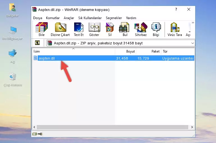Open the Seçenekler menu
The height and width of the screenshot is (143, 216).
click(114, 18)
